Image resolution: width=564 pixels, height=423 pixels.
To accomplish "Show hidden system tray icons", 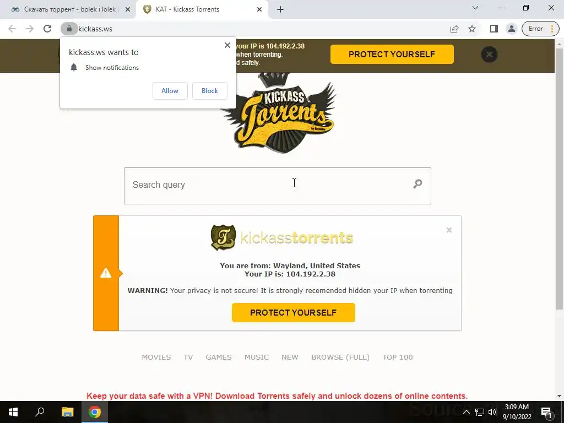I will 466,412.
